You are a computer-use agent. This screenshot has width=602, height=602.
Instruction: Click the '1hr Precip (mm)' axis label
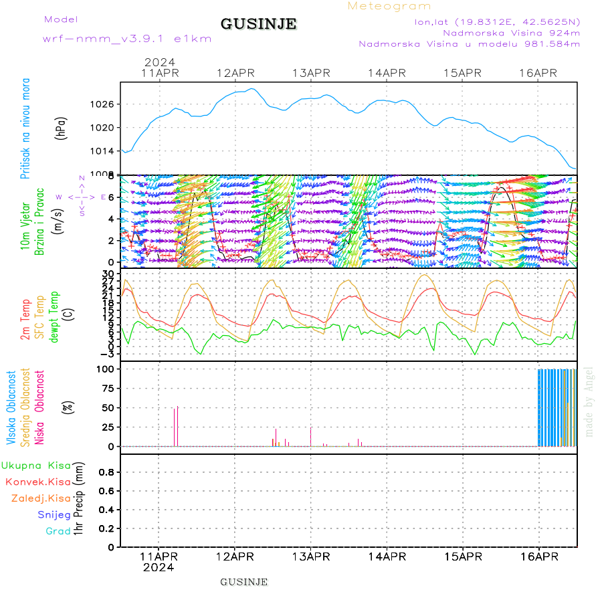tap(78, 498)
